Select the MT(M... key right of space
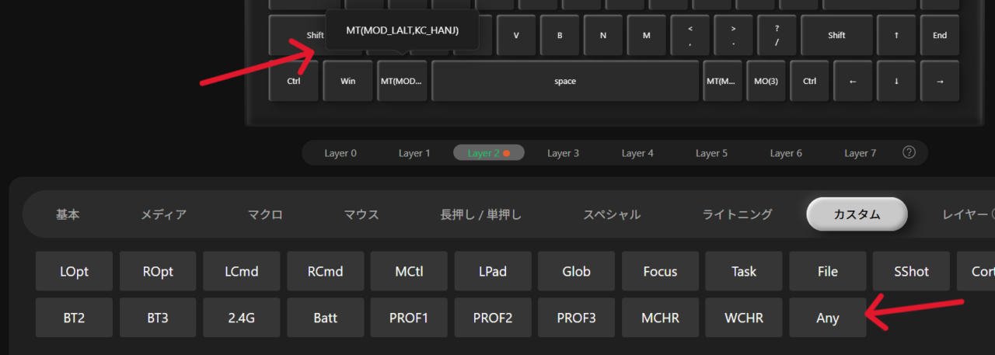 tap(723, 81)
